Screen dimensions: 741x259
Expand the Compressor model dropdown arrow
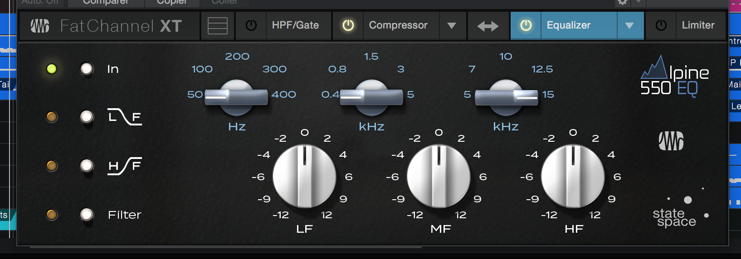tap(452, 25)
